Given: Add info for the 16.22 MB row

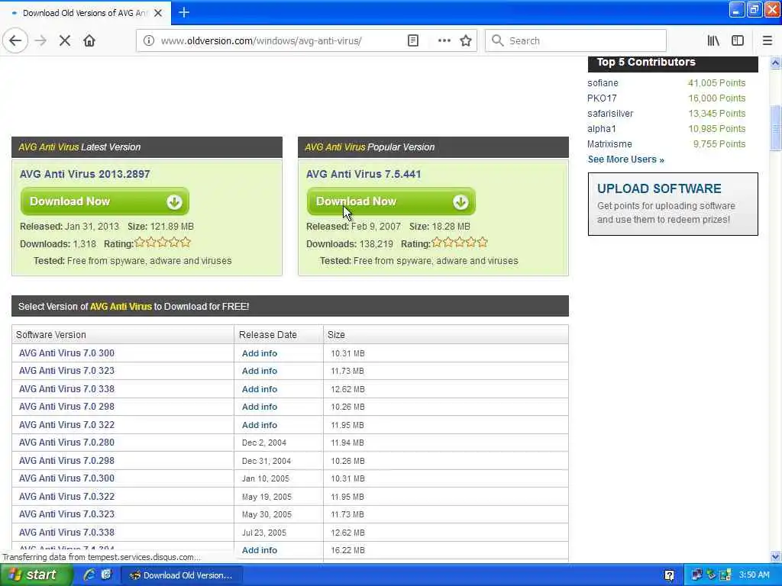Looking at the screenshot, I should click(260, 550).
